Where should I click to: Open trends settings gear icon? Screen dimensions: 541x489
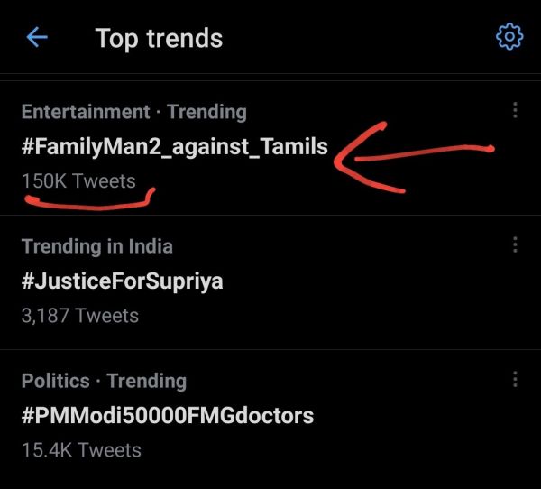pyautogui.click(x=509, y=37)
